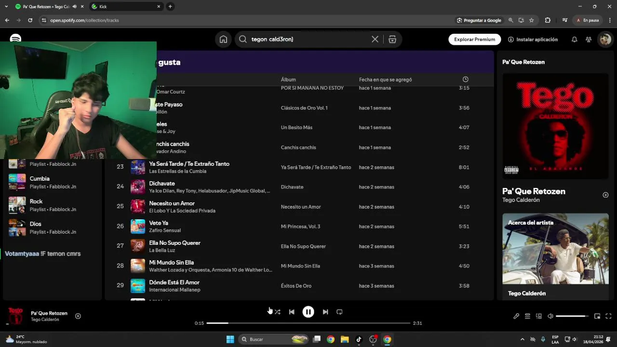Pause the current song
Viewport: 617px width, 347px height.
pos(308,312)
